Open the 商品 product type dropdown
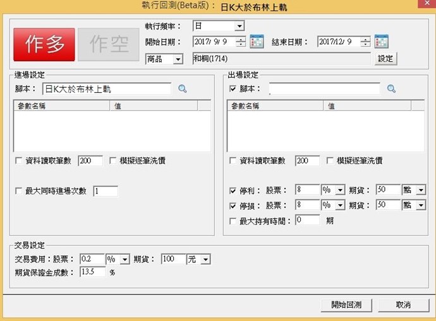The width and height of the screenshot is (436, 321). pos(178,59)
